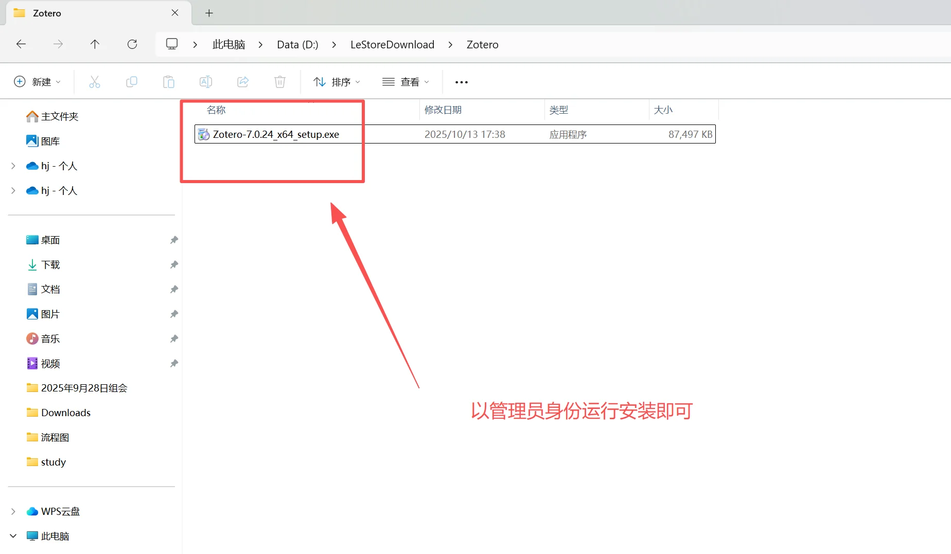Screen dimensions: 951x554
Task: Close the Zotero tab
Action: [175, 13]
